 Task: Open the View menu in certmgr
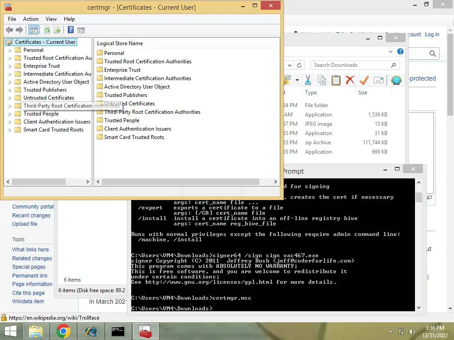(51, 19)
